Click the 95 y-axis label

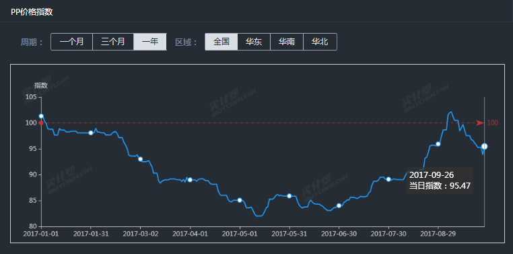[34, 149]
